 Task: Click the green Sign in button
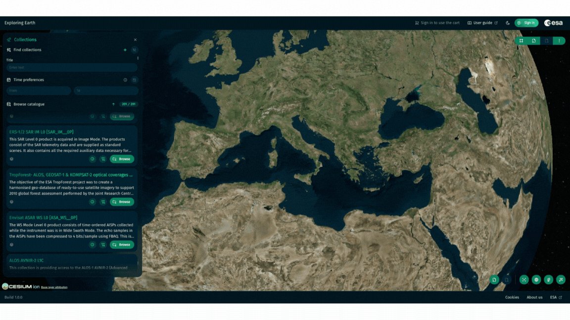click(x=526, y=23)
